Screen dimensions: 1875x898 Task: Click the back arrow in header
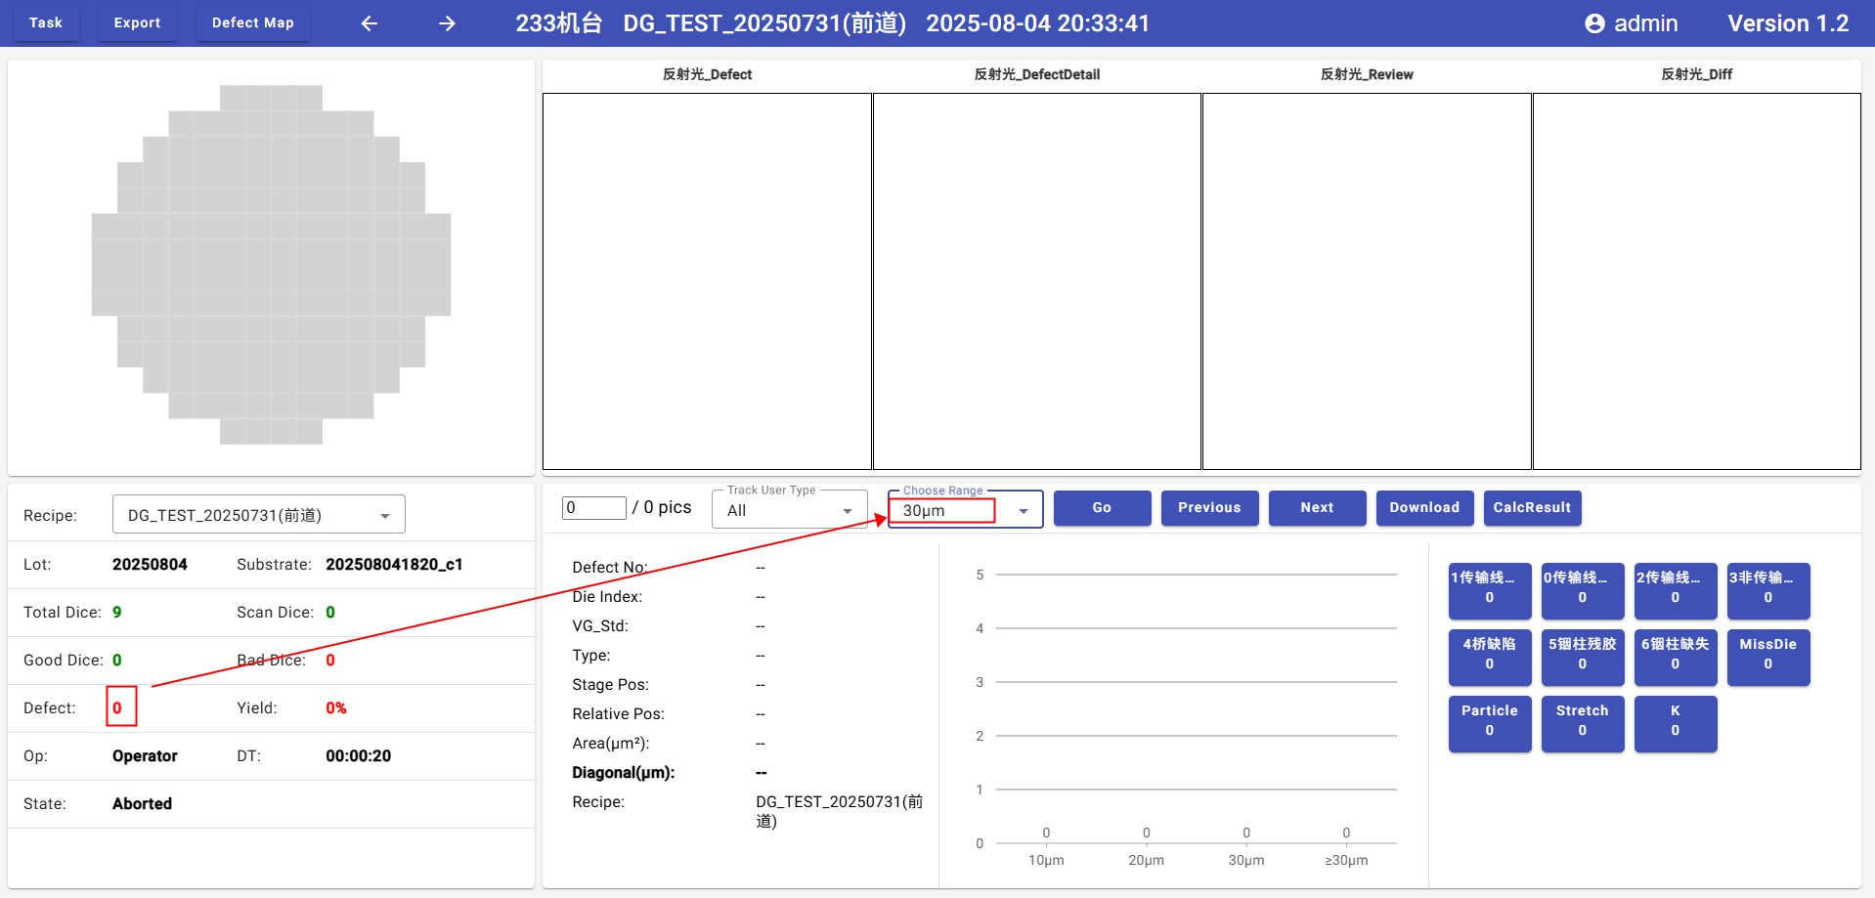click(369, 23)
